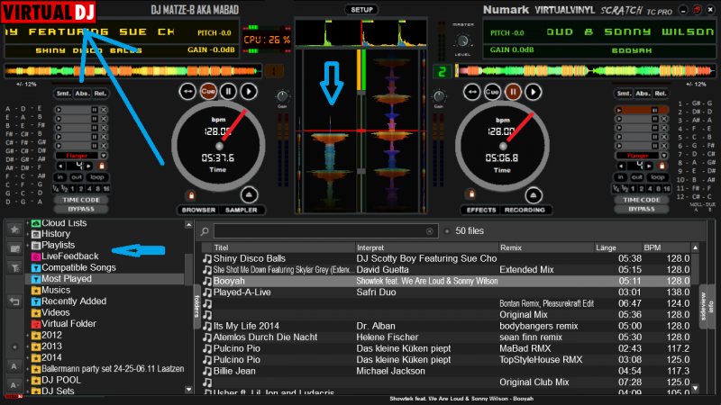Eject the track from the left deck
Image resolution: width=721 pixels, height=405 pixels.
[x=249, y=194]
